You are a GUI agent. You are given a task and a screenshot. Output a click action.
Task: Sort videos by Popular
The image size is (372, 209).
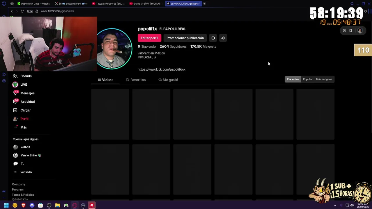coord(307,79)
